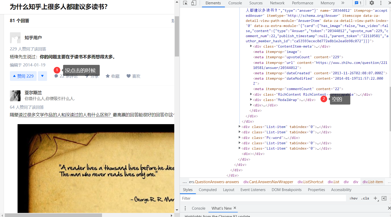Viewport: 391px width, 217px height.
Task: Select the upvoteCount meta element
Action: (298, 57)
